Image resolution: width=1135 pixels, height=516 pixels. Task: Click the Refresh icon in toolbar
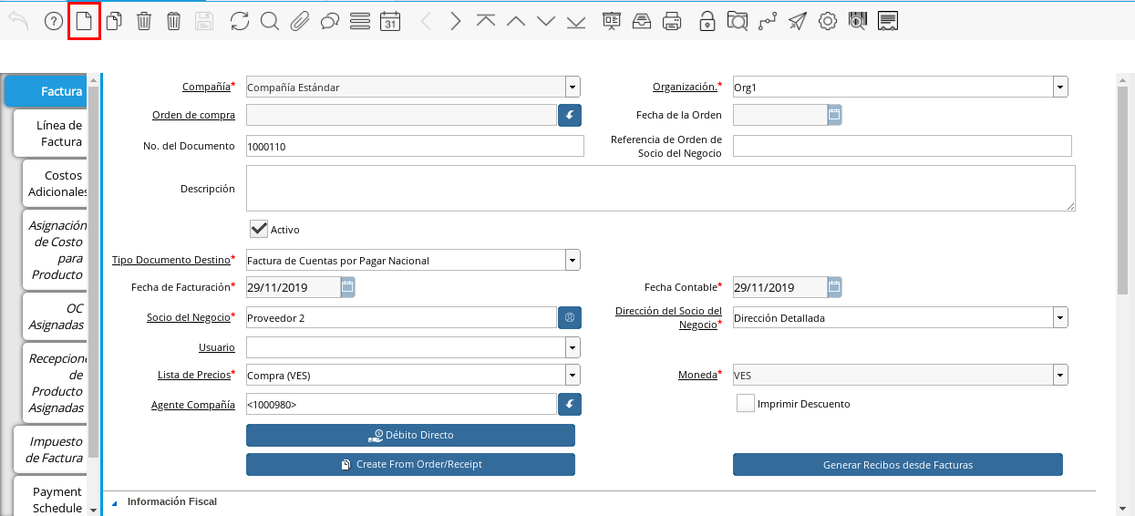tap(239, 21)
